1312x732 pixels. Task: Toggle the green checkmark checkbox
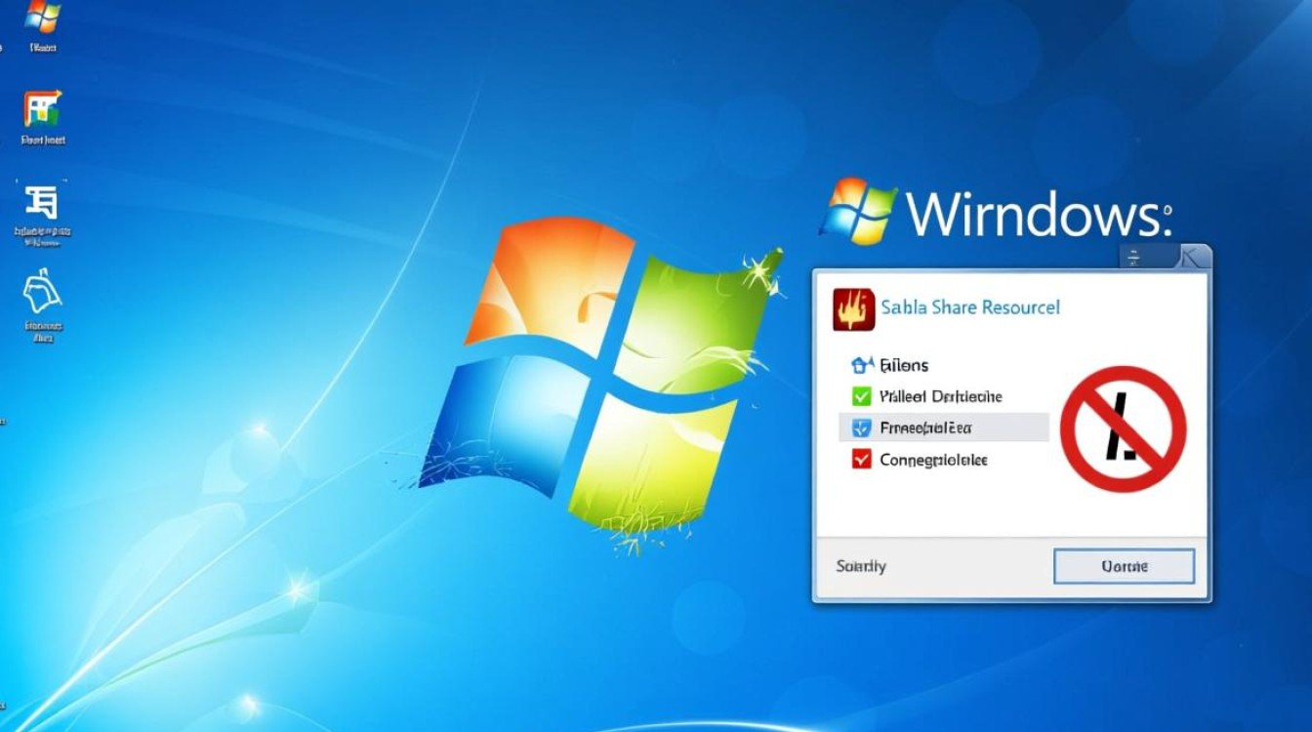pos(861,396)
